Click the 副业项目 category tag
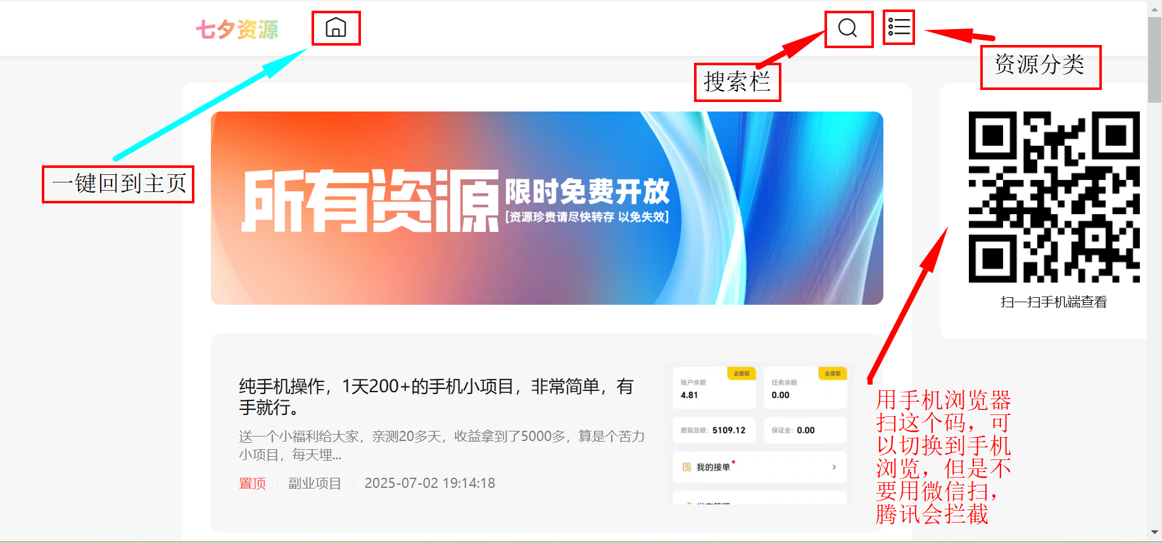This screenshot has width=1162, height=543. [x=315, y=483]
